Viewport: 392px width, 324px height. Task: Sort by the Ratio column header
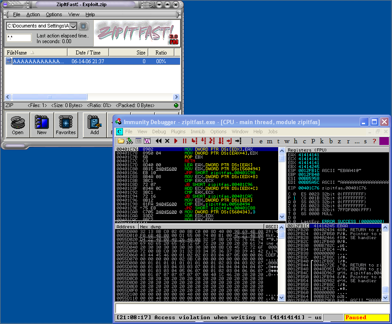pos(161,53)
